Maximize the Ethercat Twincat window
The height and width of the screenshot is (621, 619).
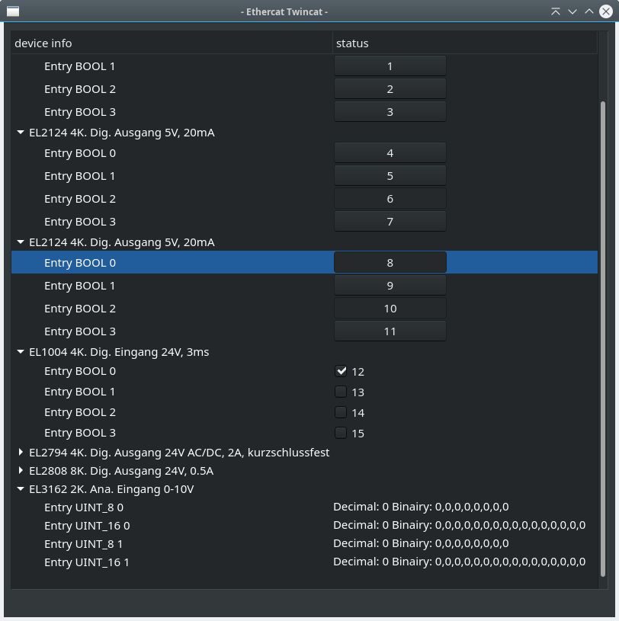(589, 11)
